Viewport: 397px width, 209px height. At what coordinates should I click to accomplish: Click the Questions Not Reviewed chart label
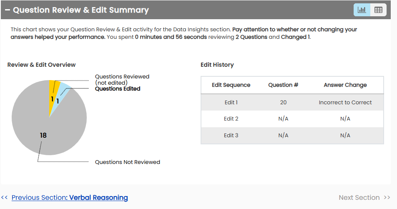[128, 162]
